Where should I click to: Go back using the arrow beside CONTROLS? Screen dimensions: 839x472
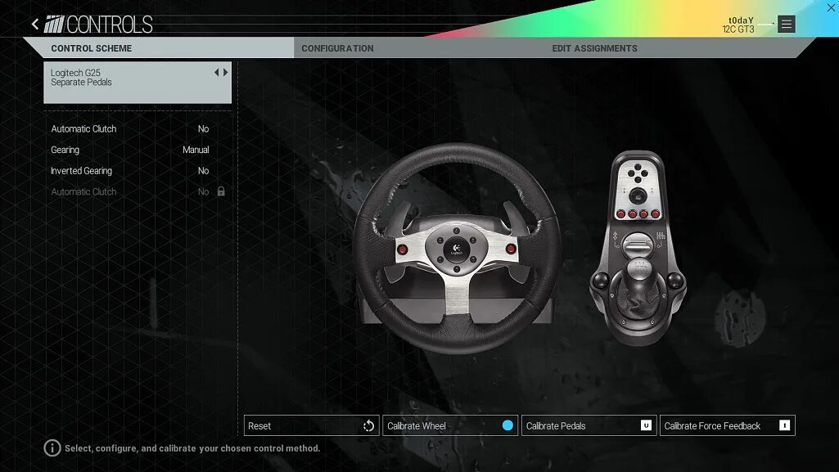[x=35, y=24]
